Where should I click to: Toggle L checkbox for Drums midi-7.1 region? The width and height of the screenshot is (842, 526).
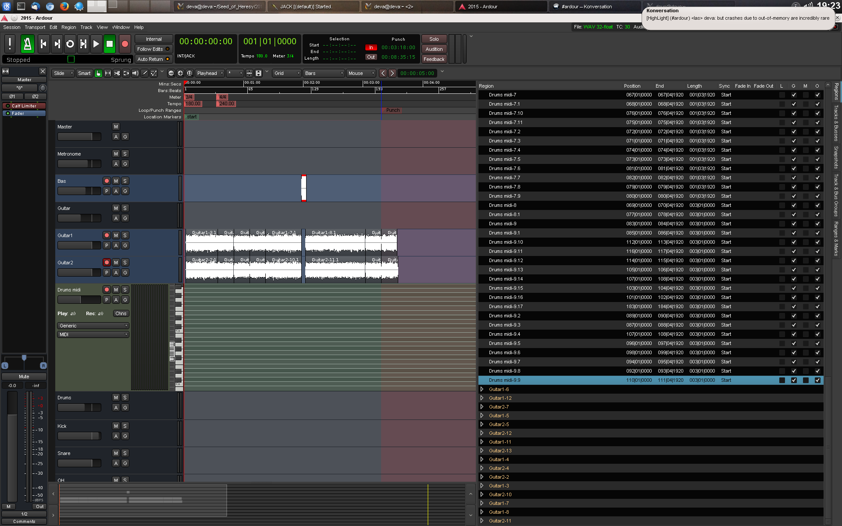click(x=782, y=104)
